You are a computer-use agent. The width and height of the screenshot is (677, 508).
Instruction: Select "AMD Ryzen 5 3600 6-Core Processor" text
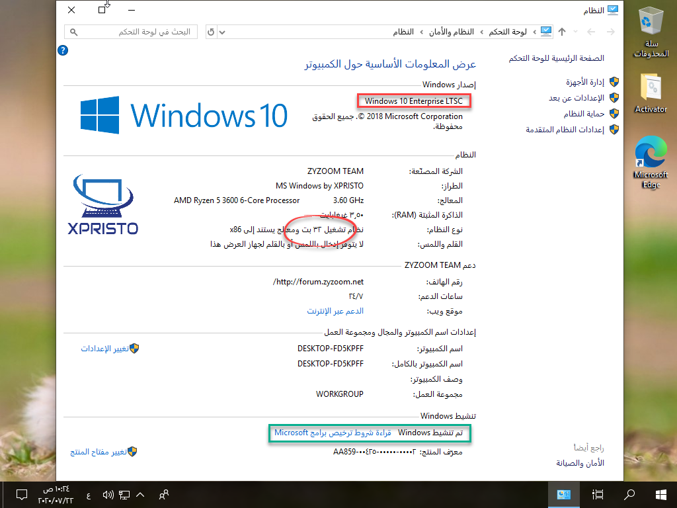(237, 200)
